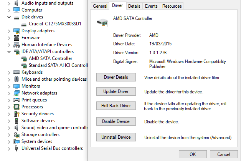Expand the Mice and other pointing devices node
The image size is (241, 161).
[x=9, y=80]
